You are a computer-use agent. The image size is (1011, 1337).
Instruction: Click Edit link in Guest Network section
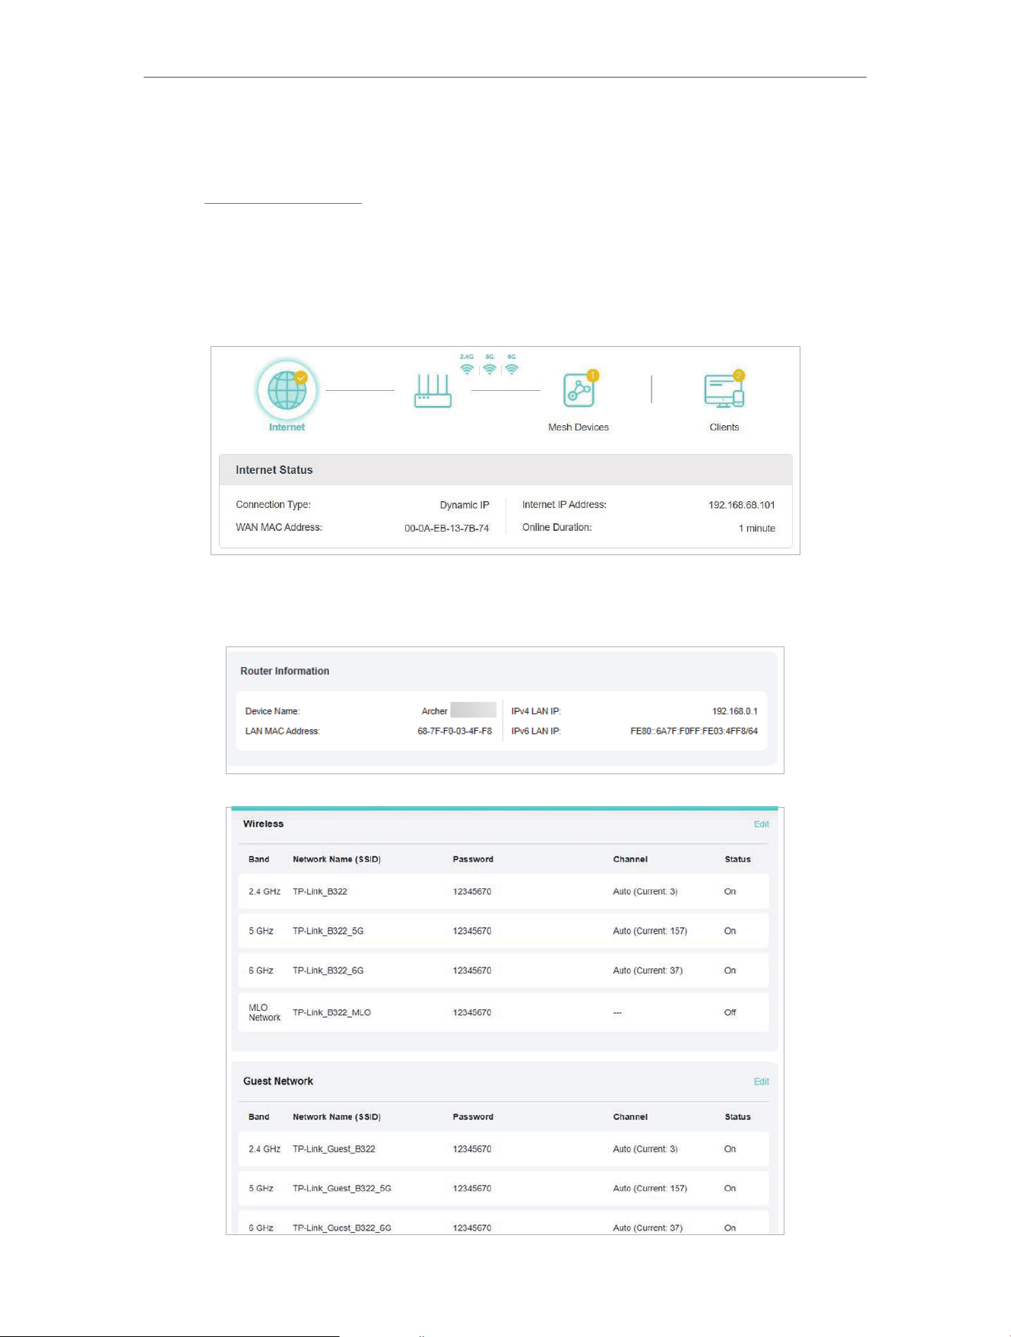[x=761, y=1081]
